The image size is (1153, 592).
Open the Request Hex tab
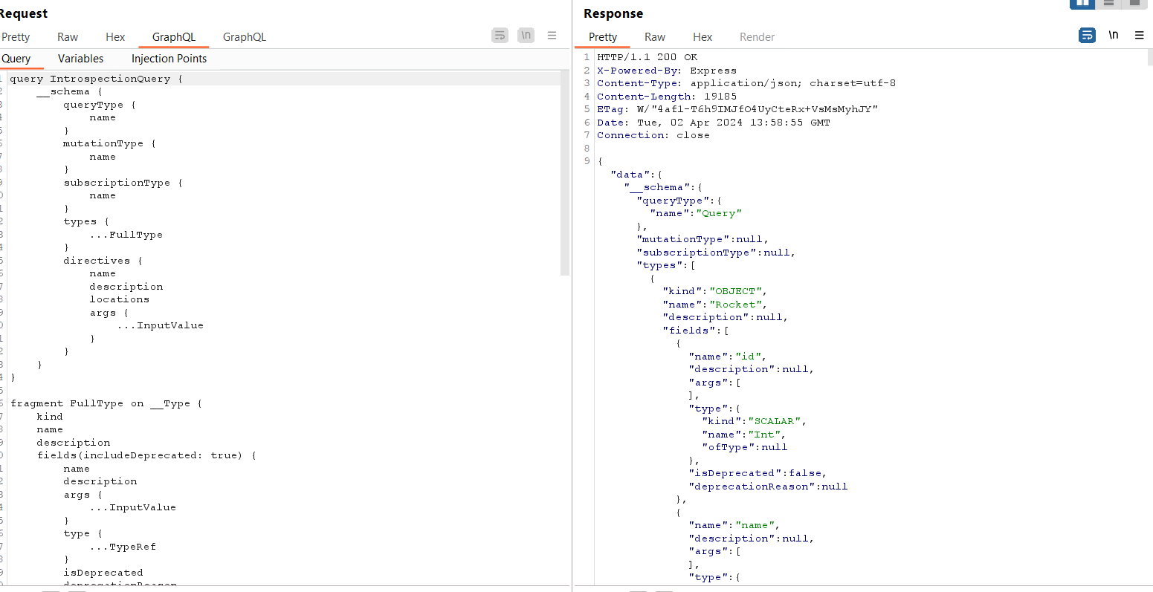[x=115, y=37]
